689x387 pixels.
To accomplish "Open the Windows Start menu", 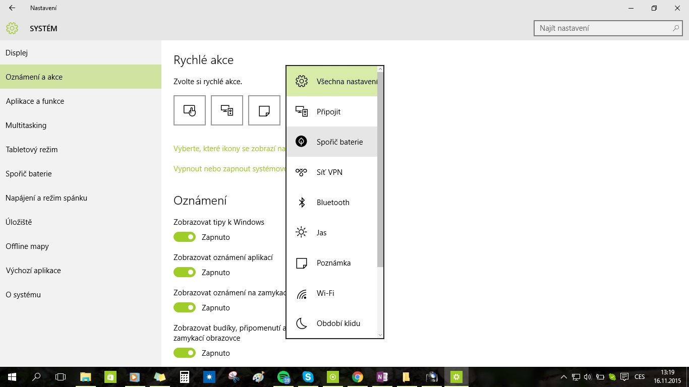I will 12,376.
